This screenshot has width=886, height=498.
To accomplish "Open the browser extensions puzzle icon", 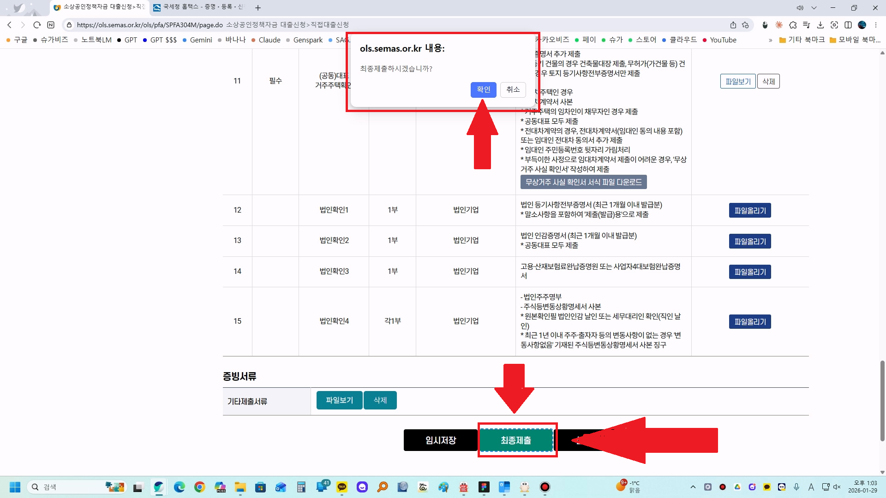I will coord(793,25).
